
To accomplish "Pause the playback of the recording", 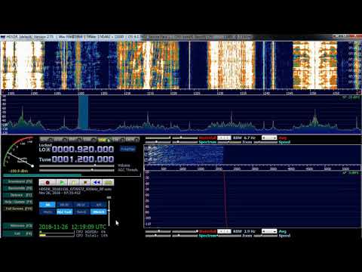I will coord(73,182).
